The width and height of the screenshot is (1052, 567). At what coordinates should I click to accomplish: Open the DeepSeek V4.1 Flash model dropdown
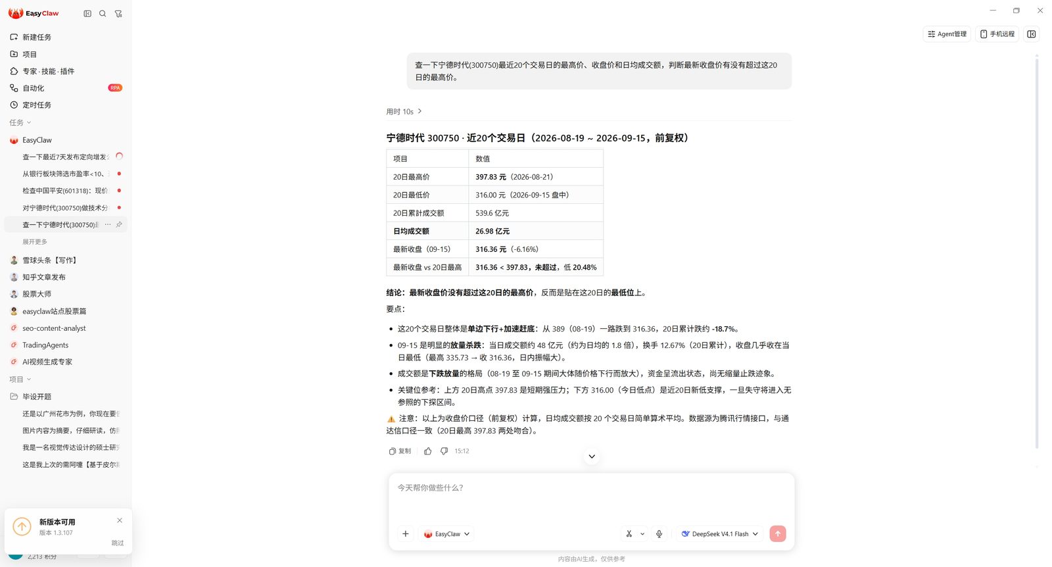click(x=720, y=534)
